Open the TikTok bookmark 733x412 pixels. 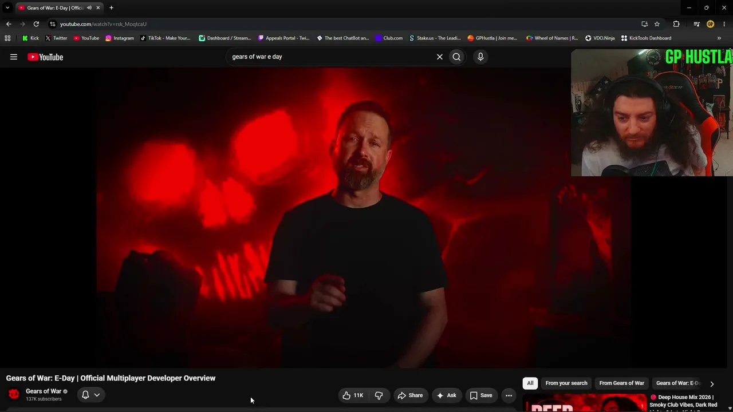coord(165,38)
